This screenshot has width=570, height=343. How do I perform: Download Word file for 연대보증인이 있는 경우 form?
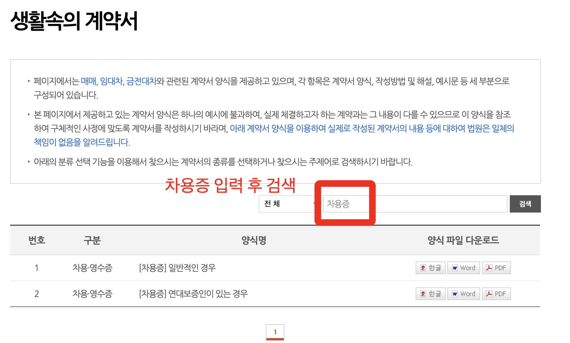(463, 293)
